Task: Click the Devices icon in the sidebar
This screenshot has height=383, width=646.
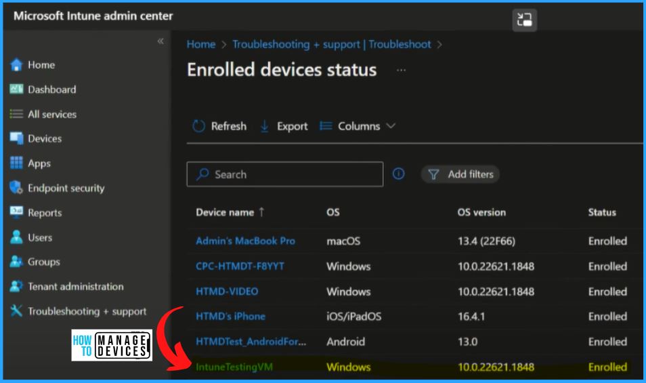Action: tap(16, 138)
